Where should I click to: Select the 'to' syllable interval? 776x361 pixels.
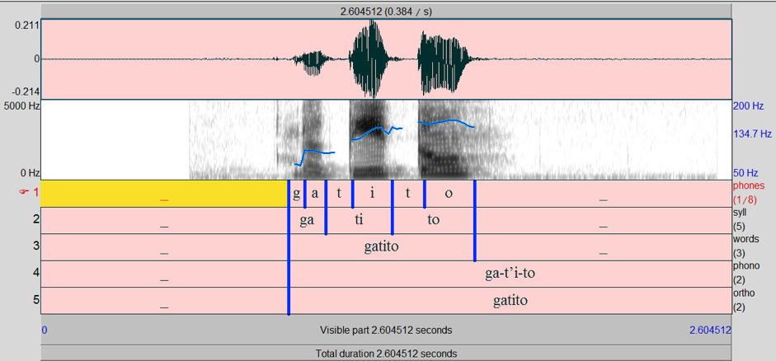433,221
